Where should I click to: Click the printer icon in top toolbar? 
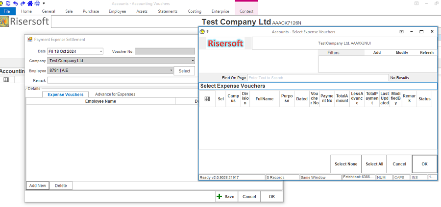[37, 3]
